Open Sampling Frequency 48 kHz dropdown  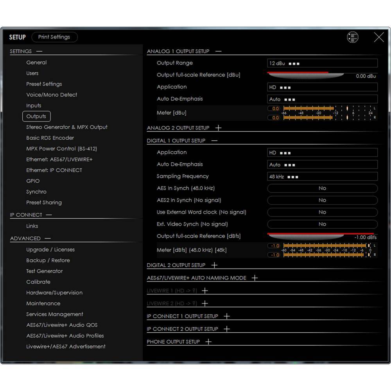click(322, 177)
